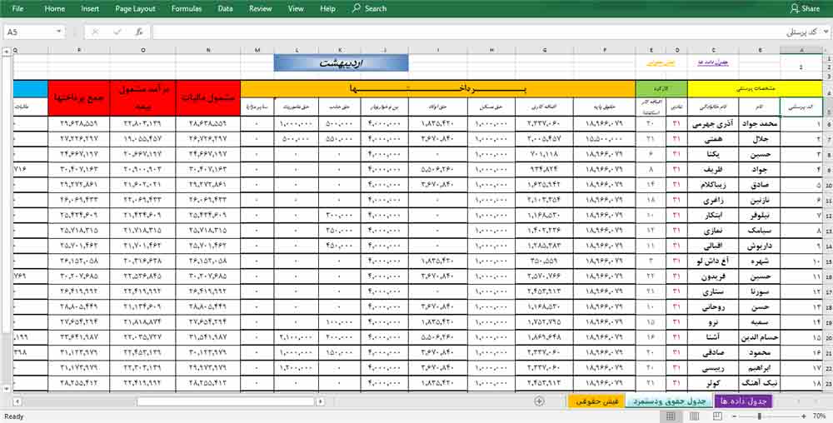This screenshot has width=833, height=423.
Task: Expand the Name Box dropdown arrow
Action: click(58, 32)
